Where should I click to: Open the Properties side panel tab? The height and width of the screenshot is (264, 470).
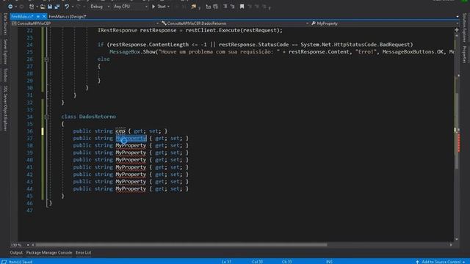point(464,54)
